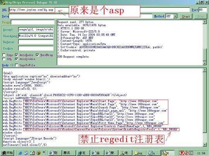Click the 'function closeit()' code line
The height and width of the screenshot is (156, 209).
(19, 142)
